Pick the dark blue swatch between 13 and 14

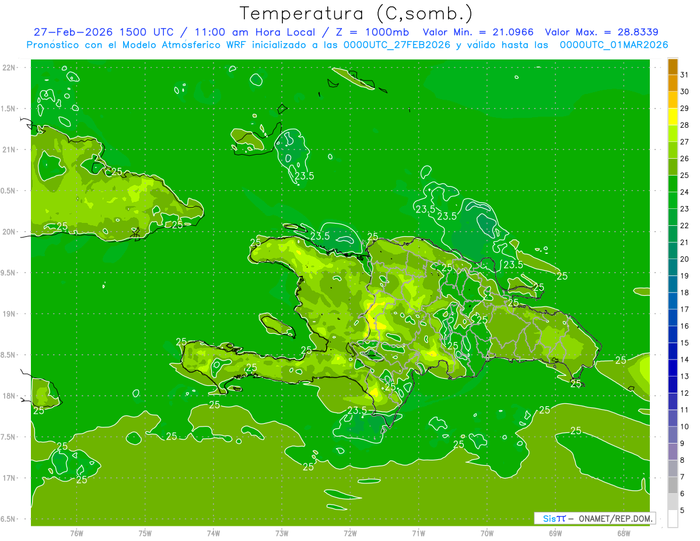coord(673,368)
